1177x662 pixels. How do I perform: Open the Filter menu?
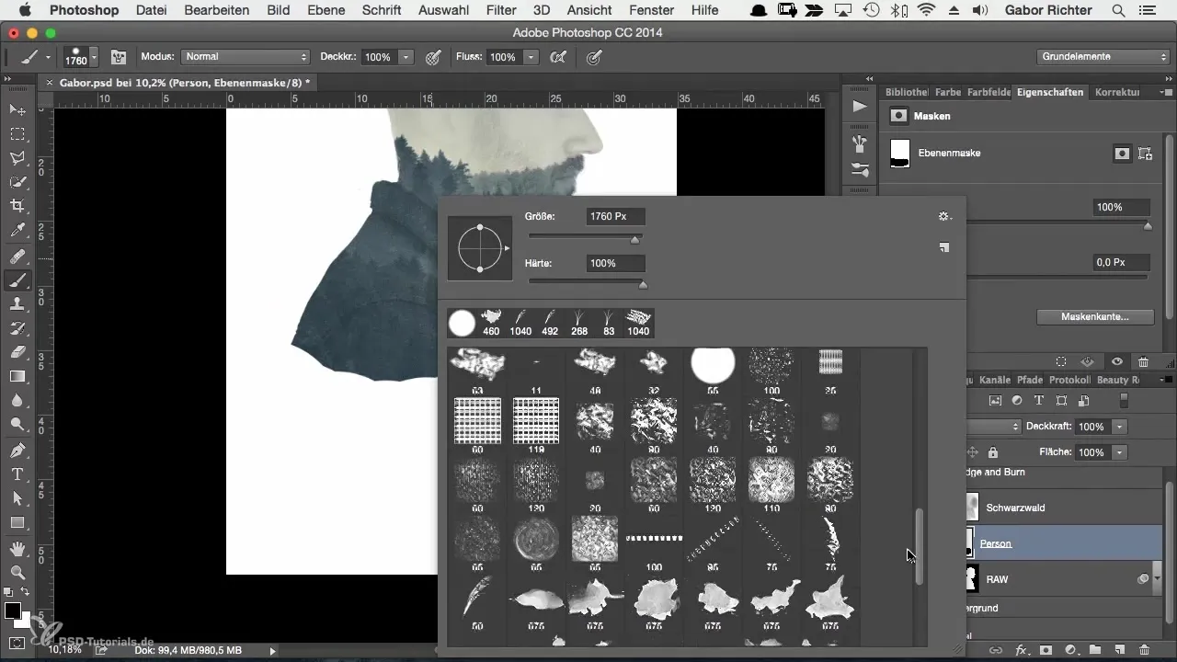pos(501,10)
